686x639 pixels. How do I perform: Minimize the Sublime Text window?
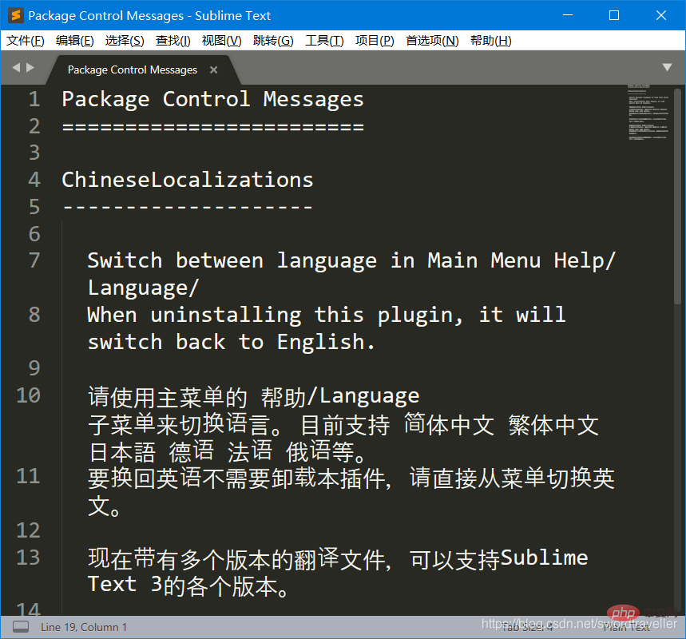(568, 15)
